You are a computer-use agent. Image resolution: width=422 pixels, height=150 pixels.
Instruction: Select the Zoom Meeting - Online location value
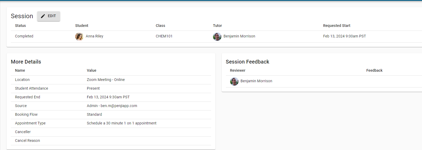[x=106, y=80]
